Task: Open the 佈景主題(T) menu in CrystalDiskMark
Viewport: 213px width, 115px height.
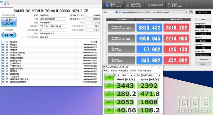Action: tap(123, 71)
